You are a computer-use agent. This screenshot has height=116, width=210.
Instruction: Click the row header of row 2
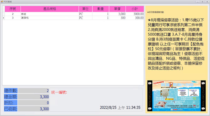[3, 14]
